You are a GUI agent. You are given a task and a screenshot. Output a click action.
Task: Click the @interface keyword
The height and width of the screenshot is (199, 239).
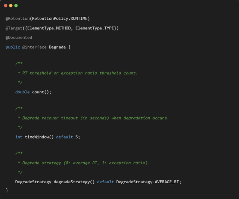click(x=34, y=47)
